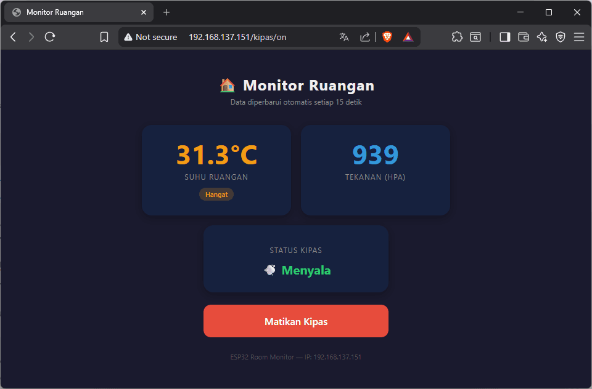Image resolution: width=592 pixels, height=389 pixels.
Task: Open the extensions puzzle icon
Action: (457, 37)
